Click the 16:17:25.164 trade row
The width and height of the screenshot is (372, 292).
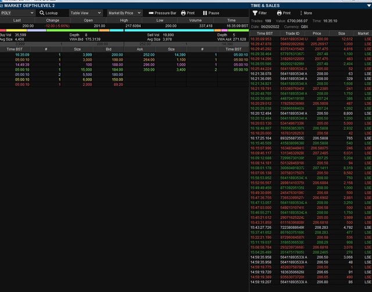[311, 138]
